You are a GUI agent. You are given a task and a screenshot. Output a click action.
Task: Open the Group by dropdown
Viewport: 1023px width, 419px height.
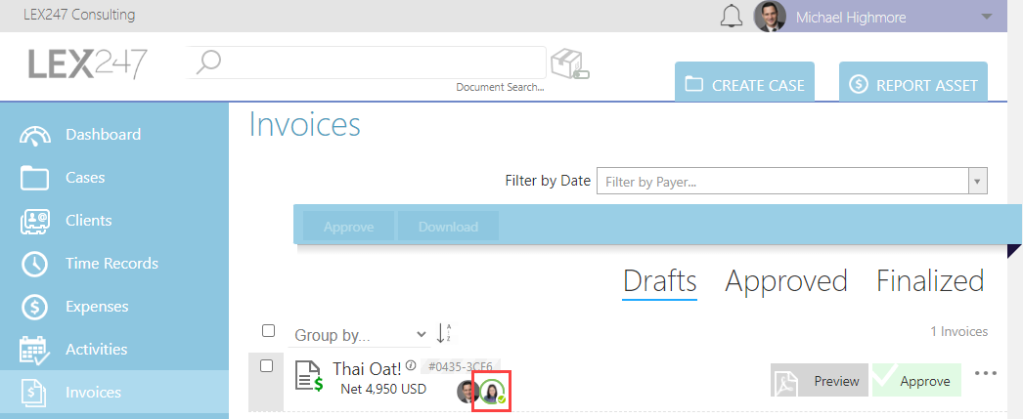[x=358, y=336]
